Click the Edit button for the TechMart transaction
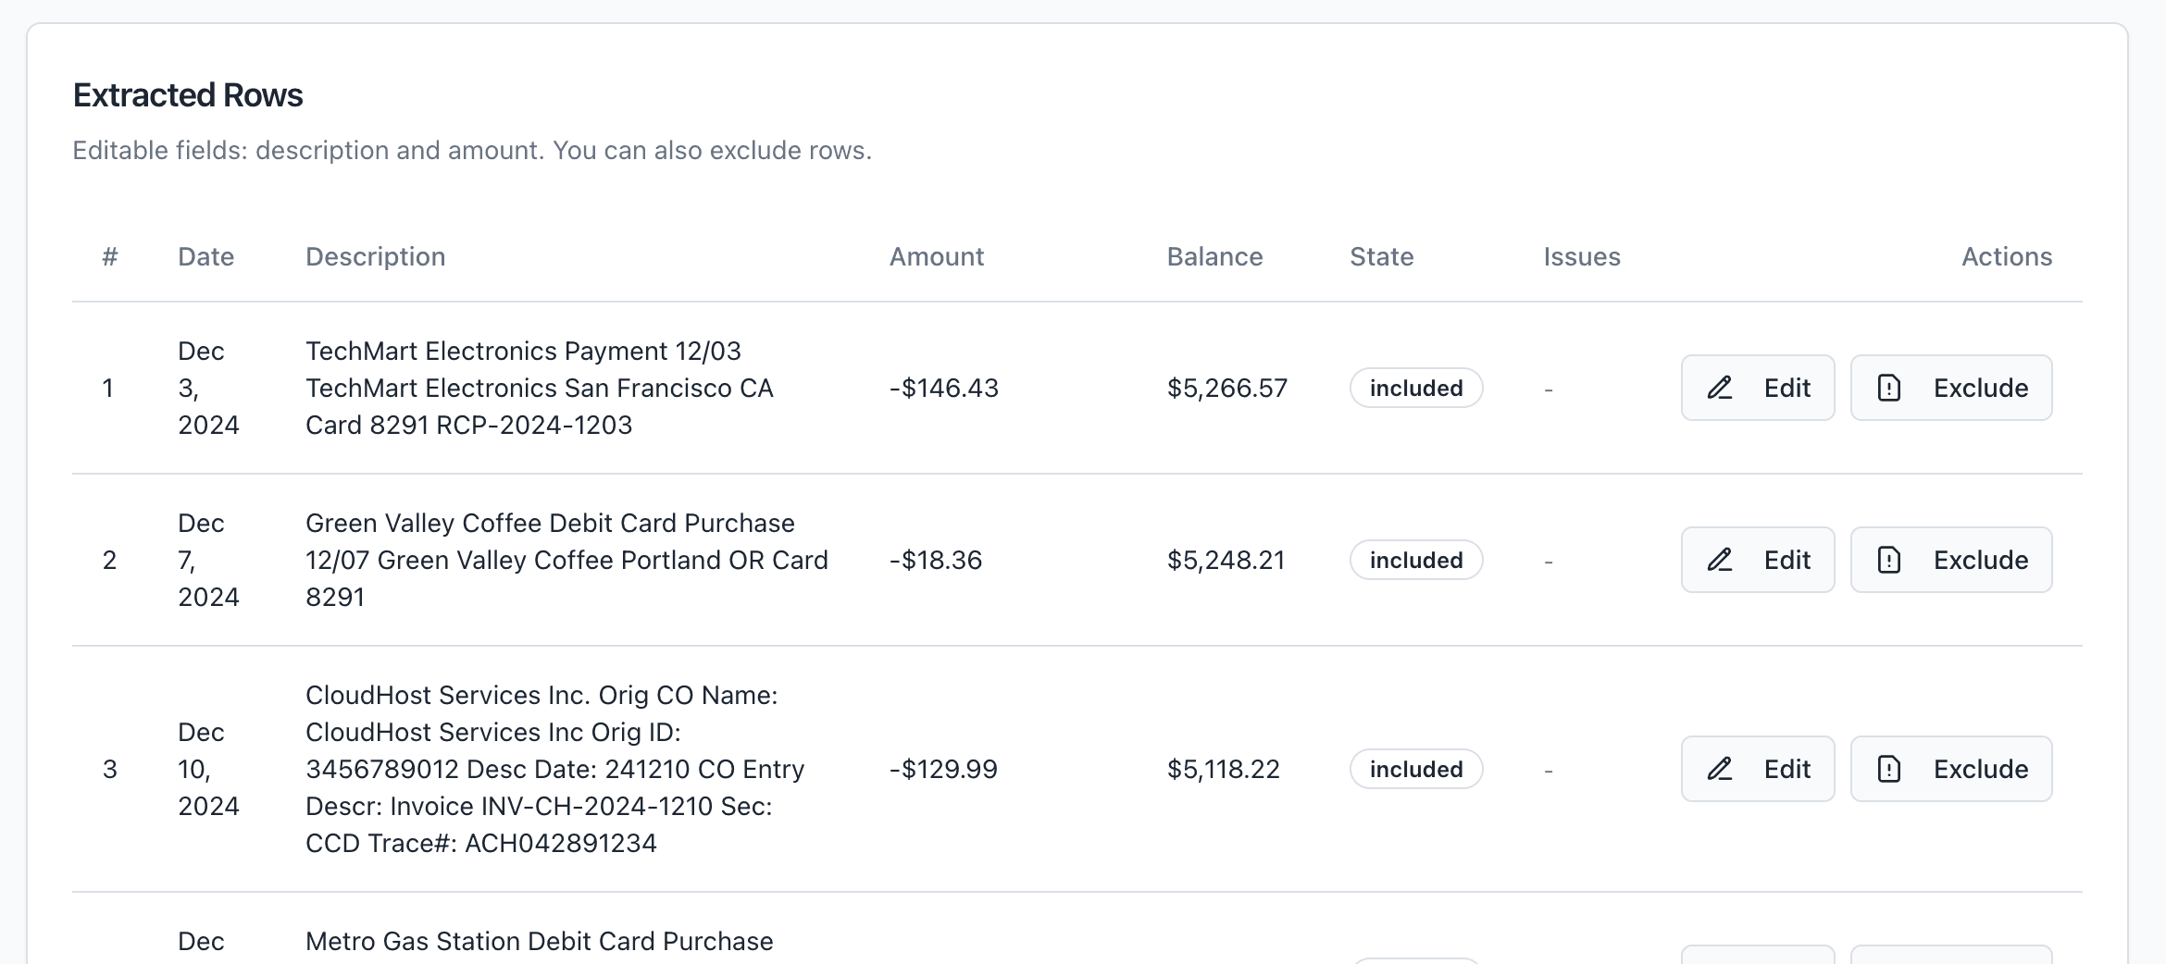2166x964 pixels. (x=1757, y=388)
